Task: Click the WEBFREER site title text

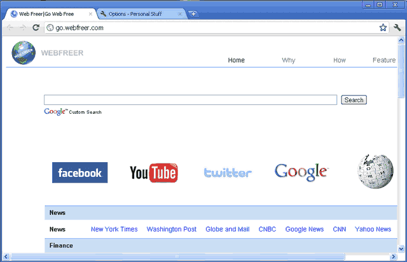Action: click(x=62, y=53)
